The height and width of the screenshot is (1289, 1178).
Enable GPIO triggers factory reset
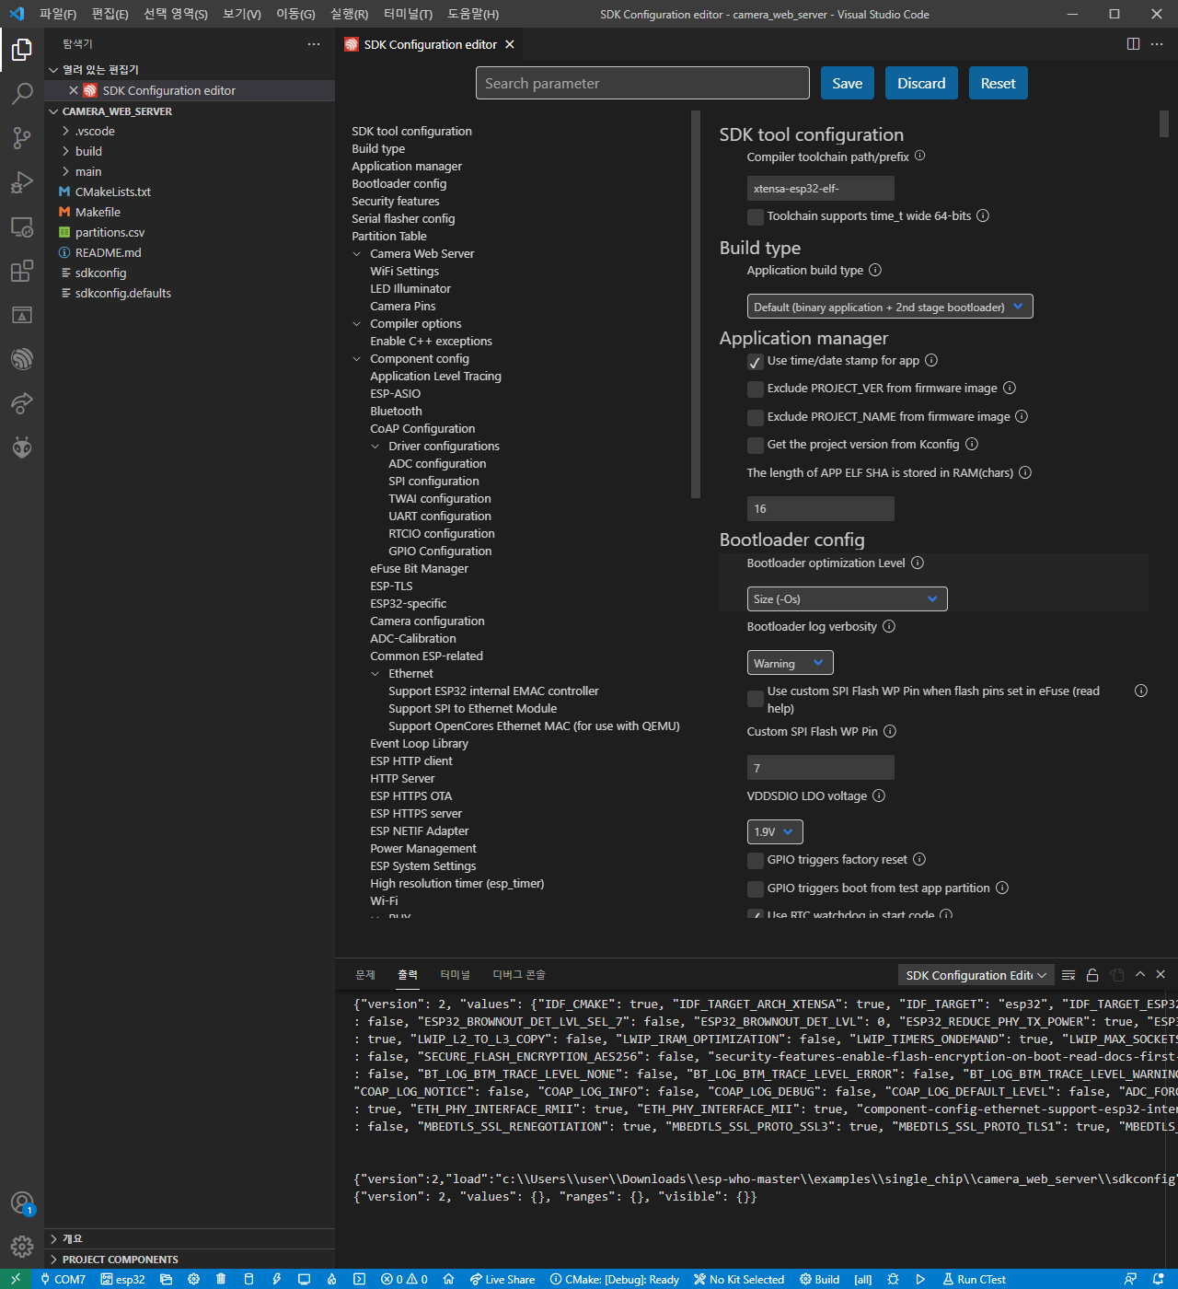pyautogui.click(x=756, y=861)
